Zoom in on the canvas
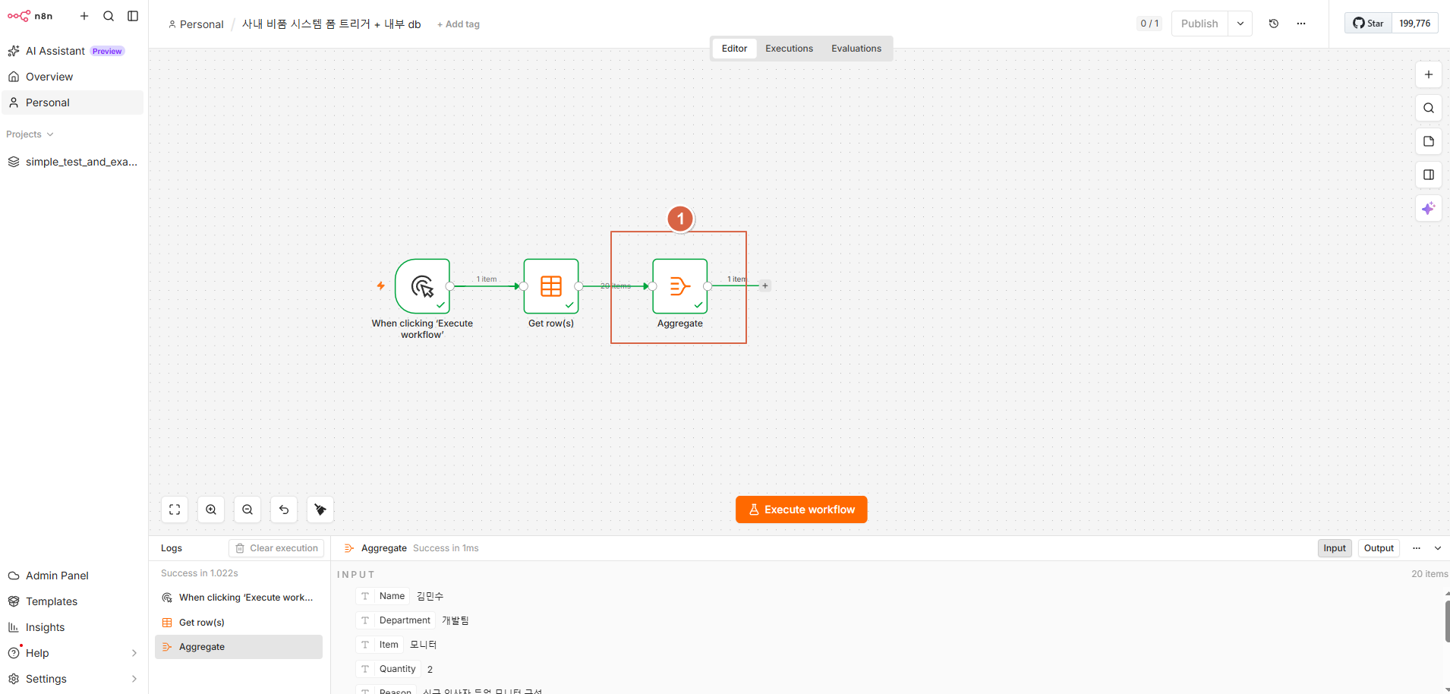This screenshot has height=694, width=1450. 211,509
